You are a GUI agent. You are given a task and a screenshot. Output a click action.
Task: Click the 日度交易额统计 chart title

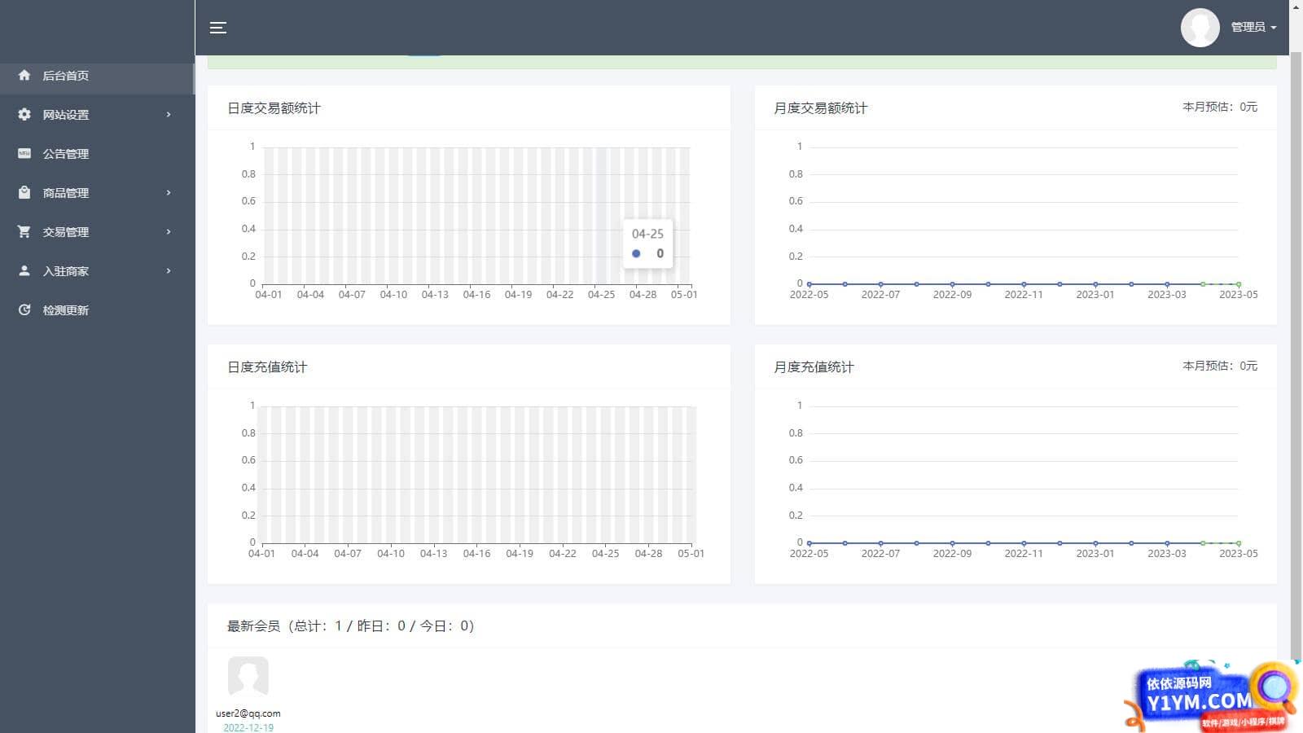tap(274, 108)
